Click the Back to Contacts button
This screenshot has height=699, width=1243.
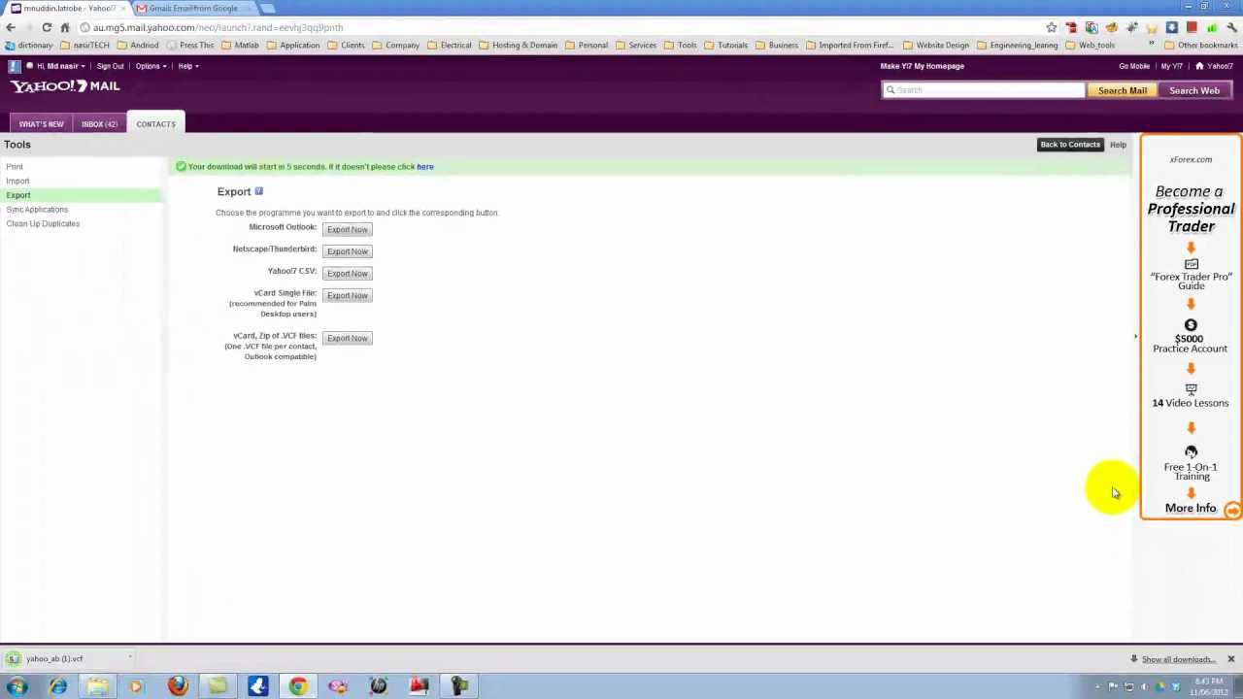[1070, 145]
